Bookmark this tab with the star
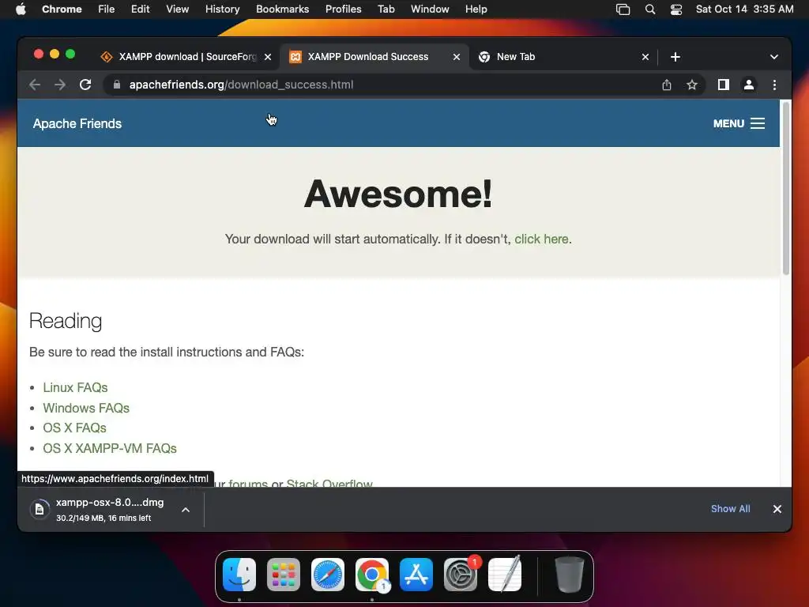The image size is (809, 607). coord(692,85)
